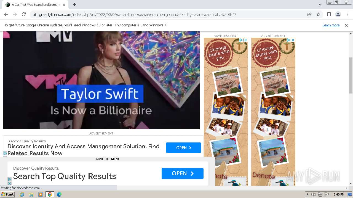Screen dimensions: 353x198
Task: Play the Taylor Swift video
Action: click(x=101, y=80)
